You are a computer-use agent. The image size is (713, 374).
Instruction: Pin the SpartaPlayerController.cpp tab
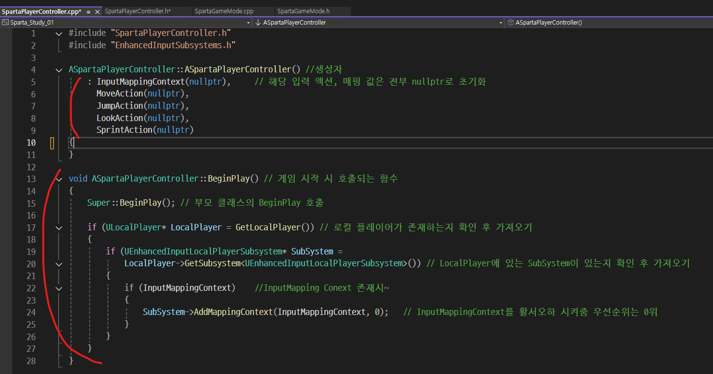tap(89, 11)
